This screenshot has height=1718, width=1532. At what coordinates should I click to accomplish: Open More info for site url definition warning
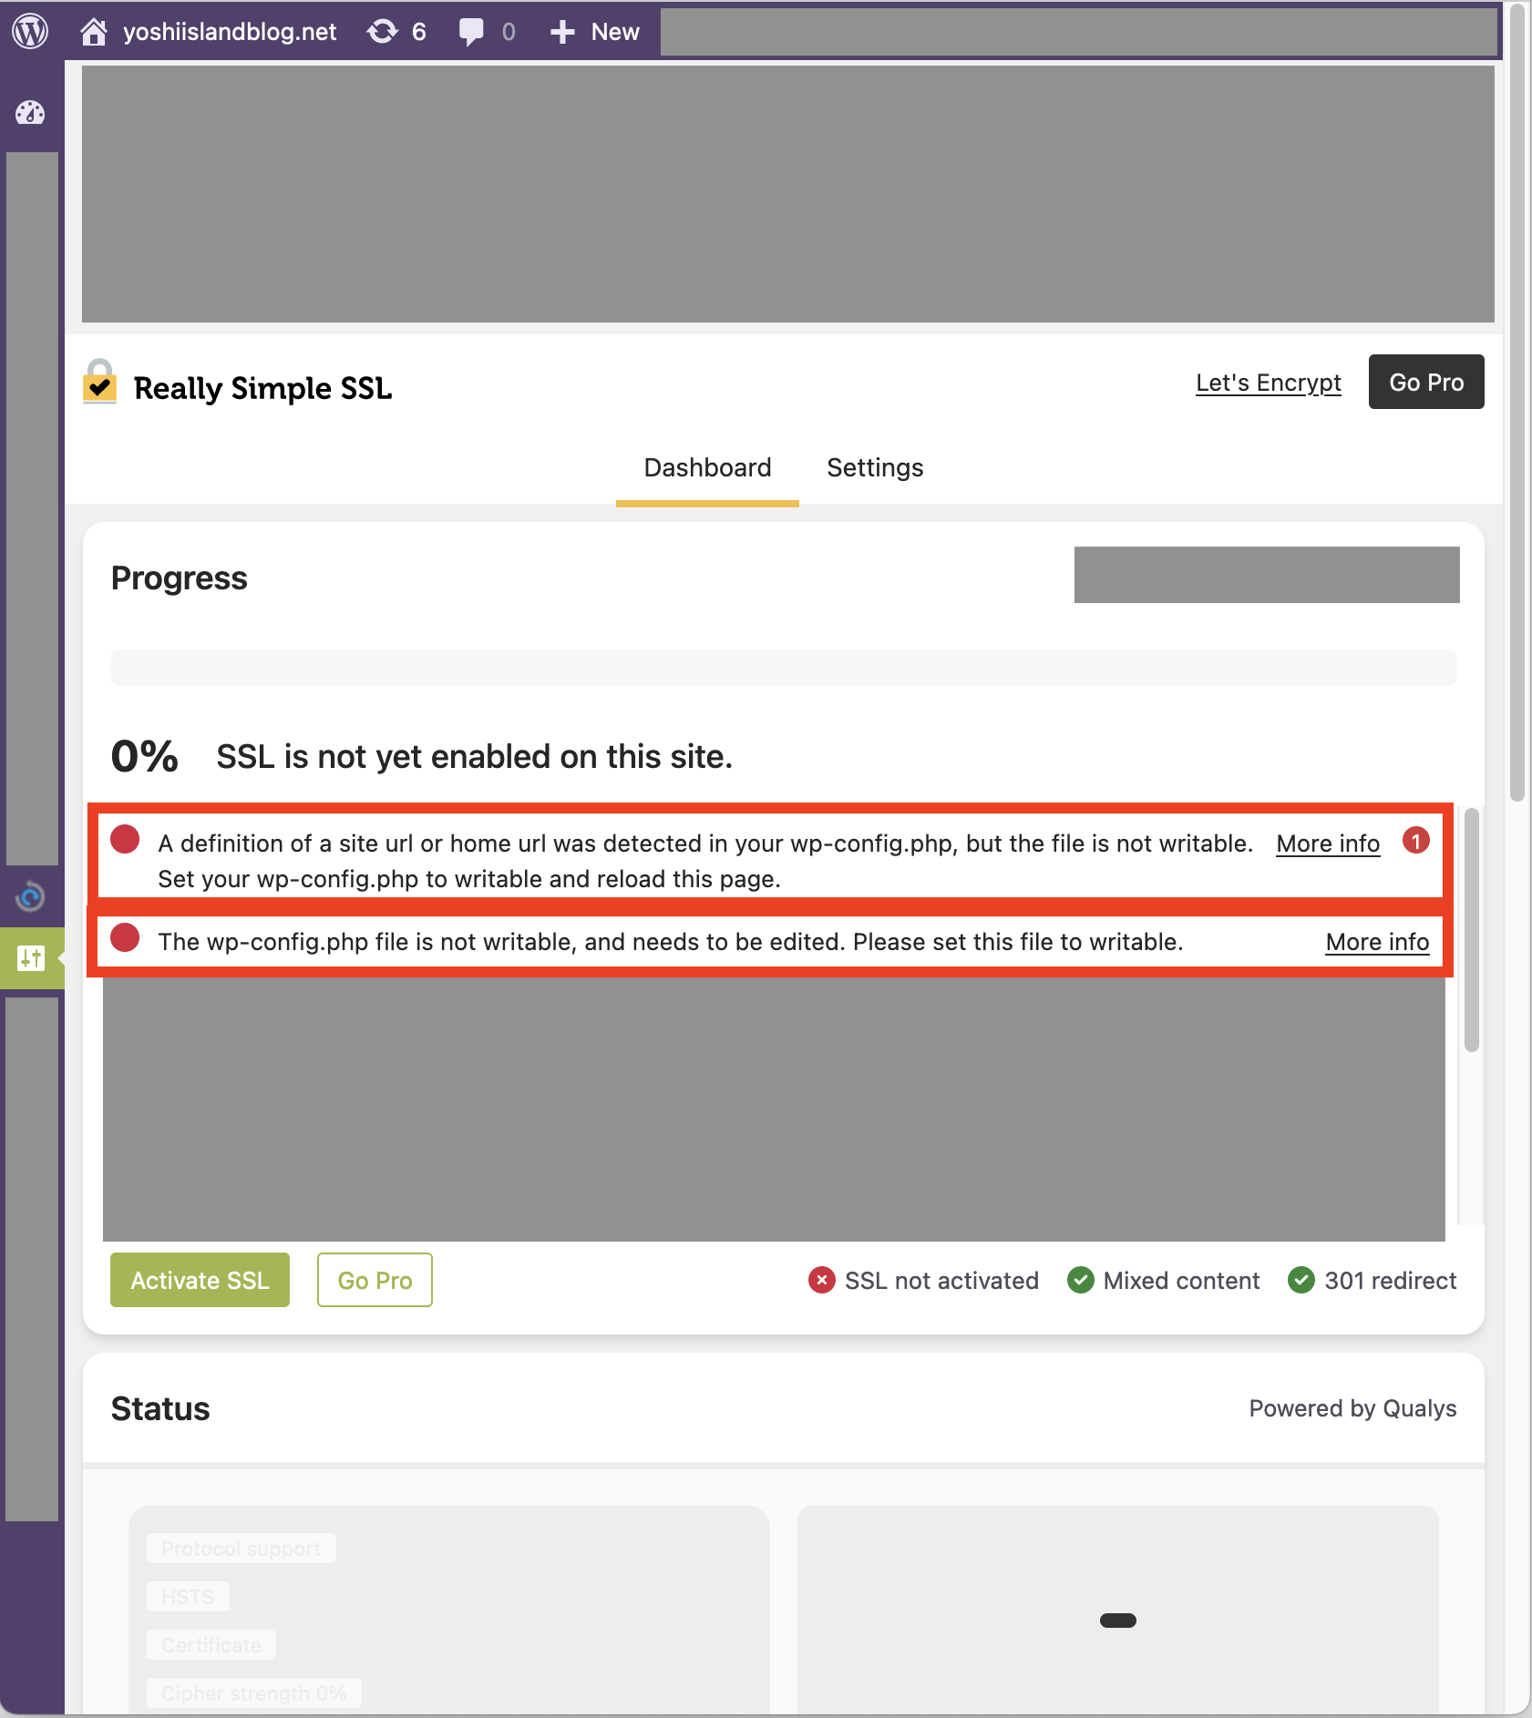tap(1328, 844)
